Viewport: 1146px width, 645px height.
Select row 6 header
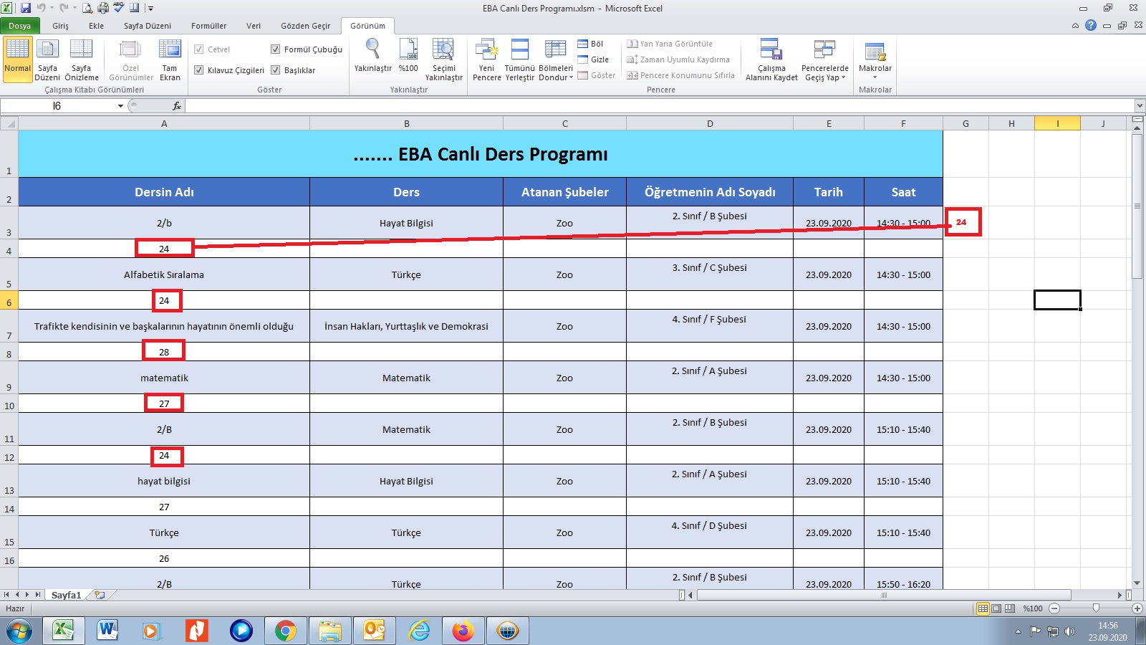click(9, 300)
